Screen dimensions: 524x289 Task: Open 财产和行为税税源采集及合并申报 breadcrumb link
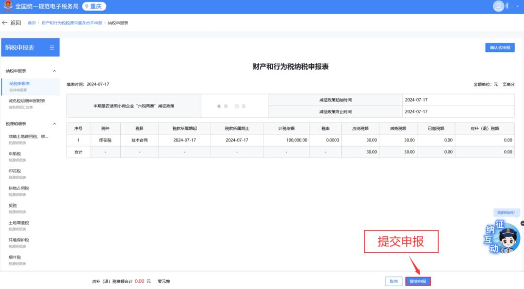pyautogui.click(x=72, y=23)
